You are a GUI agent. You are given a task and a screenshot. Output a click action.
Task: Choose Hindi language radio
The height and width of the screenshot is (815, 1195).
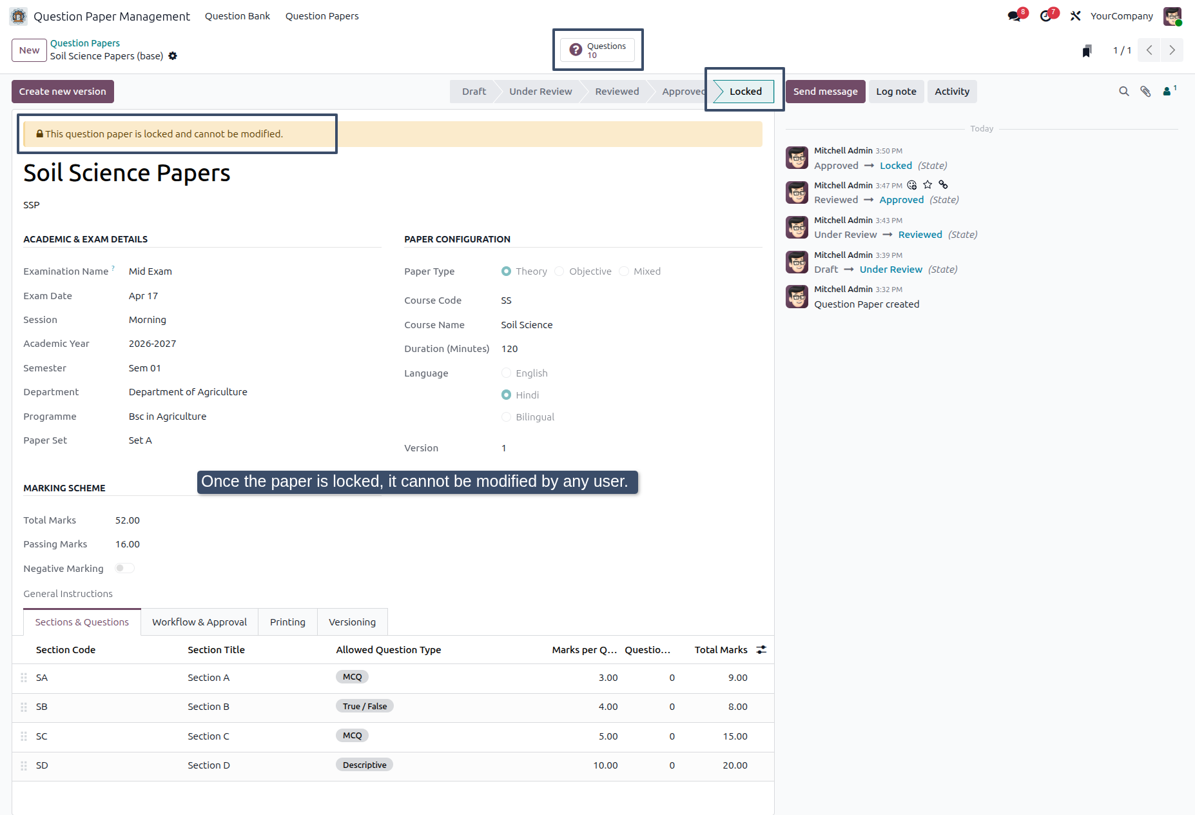[506, 395]
